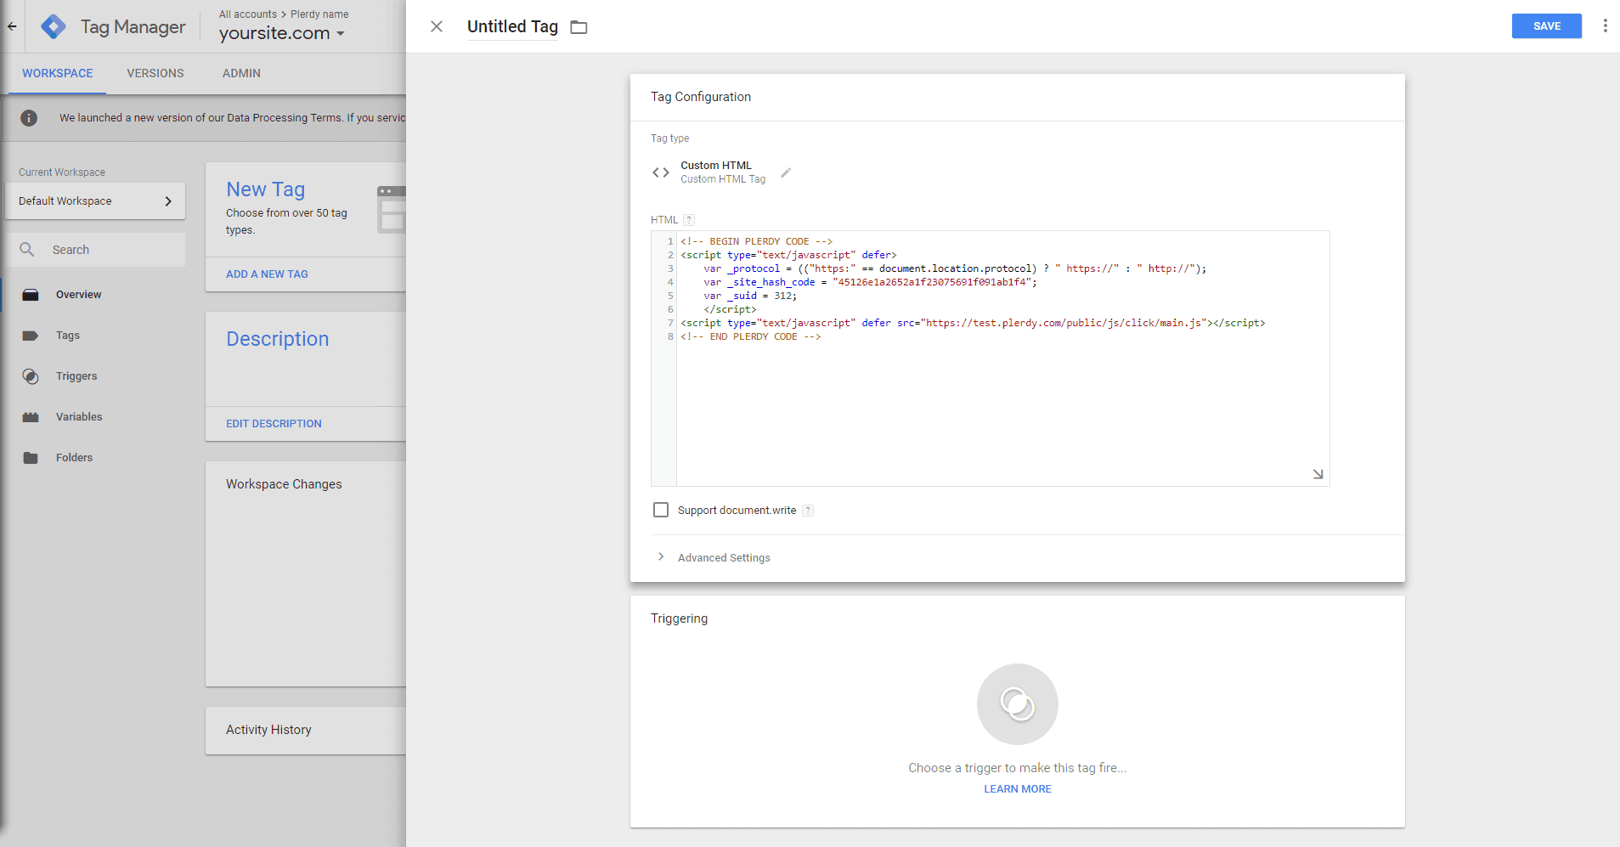Image resolution: width=1620 pixels, height=847 pixels.
Task: Click the Activity History card
Action: [306, 730]
